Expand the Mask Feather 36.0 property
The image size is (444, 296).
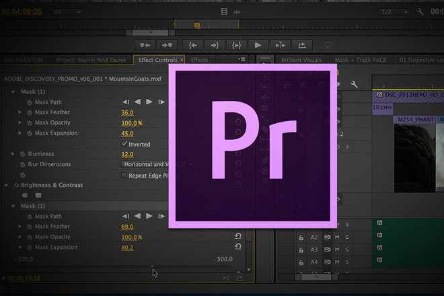(x=20, y=112)
